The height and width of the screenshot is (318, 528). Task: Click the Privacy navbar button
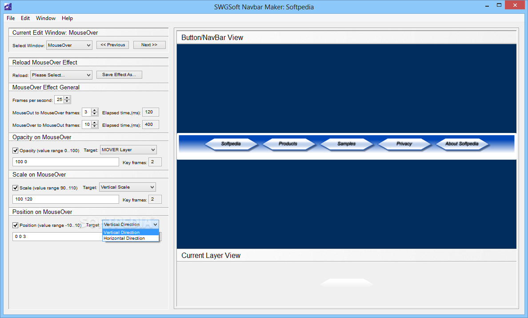coord(404,144)
